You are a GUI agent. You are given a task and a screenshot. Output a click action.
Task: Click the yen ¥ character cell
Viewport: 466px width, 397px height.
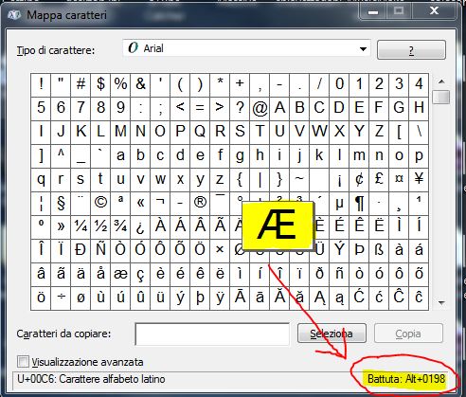(x=419, y=179)
